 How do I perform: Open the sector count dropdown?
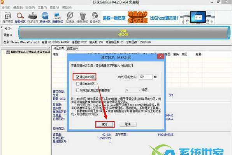tap(133, 90)
